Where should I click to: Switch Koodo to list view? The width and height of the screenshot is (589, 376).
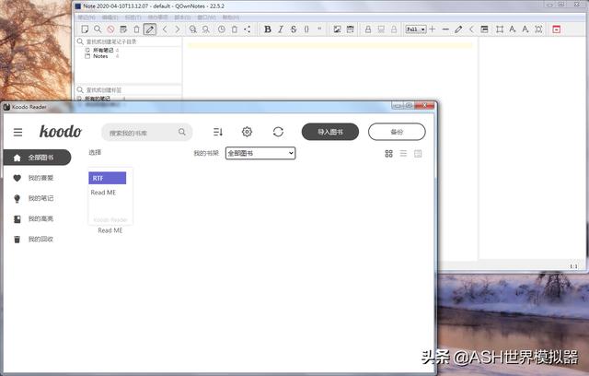(x=403, y=153)
